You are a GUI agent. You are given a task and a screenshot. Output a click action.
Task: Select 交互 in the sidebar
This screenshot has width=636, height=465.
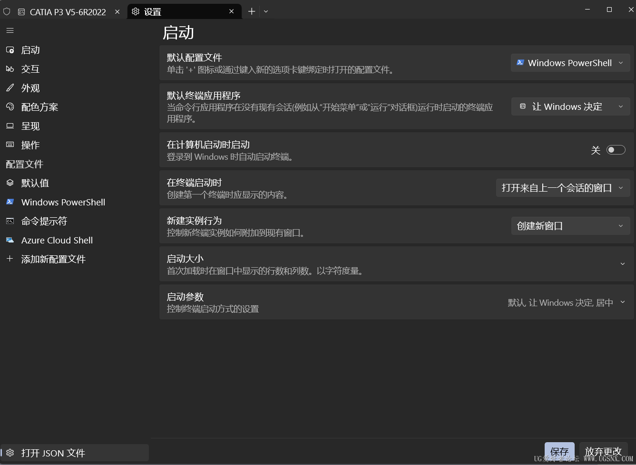point(30,69)
